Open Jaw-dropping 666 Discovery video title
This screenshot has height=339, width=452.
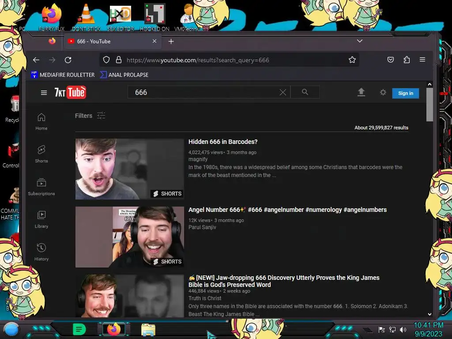284,281
